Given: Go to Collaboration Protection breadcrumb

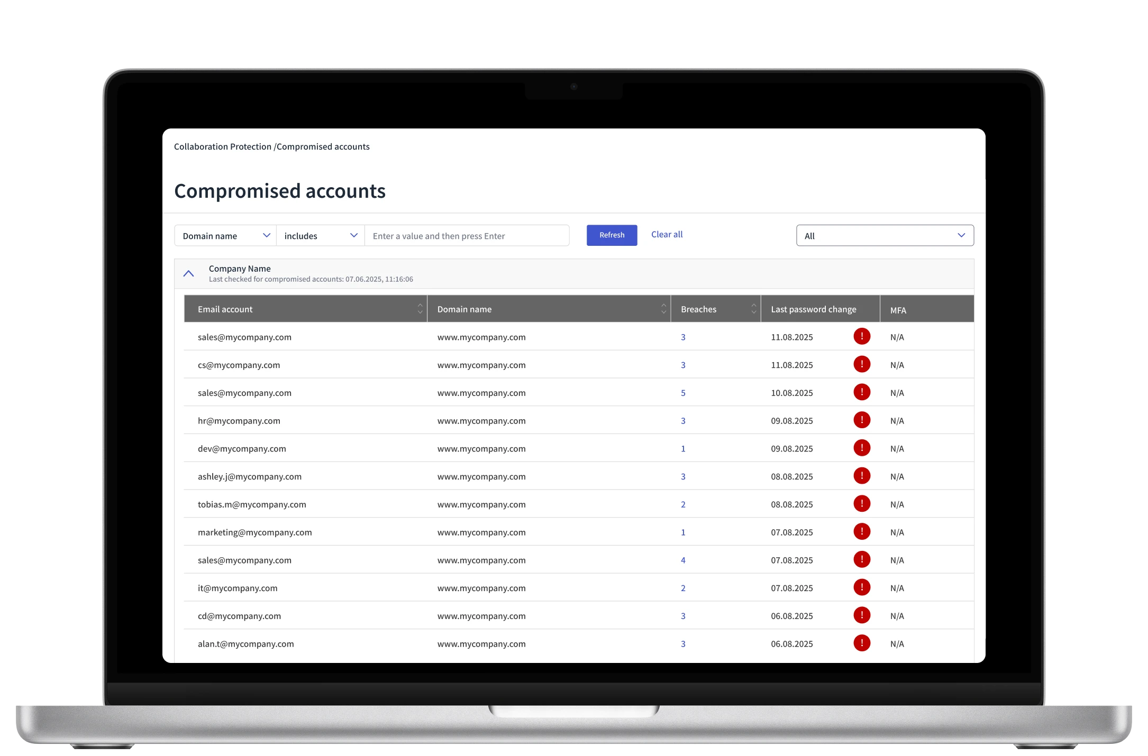Looking at the screenshot, I should pos(222,146).
